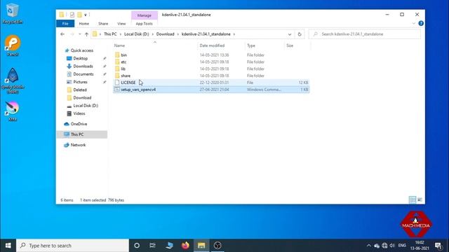The image size is (449, 252).
Task: Open Network in the navigation pane
Action: point(78,145)
